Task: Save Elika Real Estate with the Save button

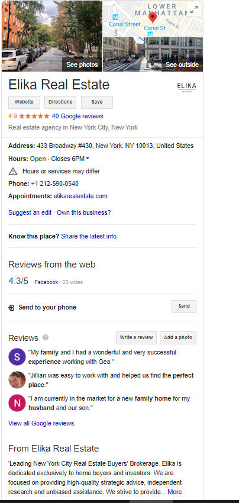Action: (97, 102)
